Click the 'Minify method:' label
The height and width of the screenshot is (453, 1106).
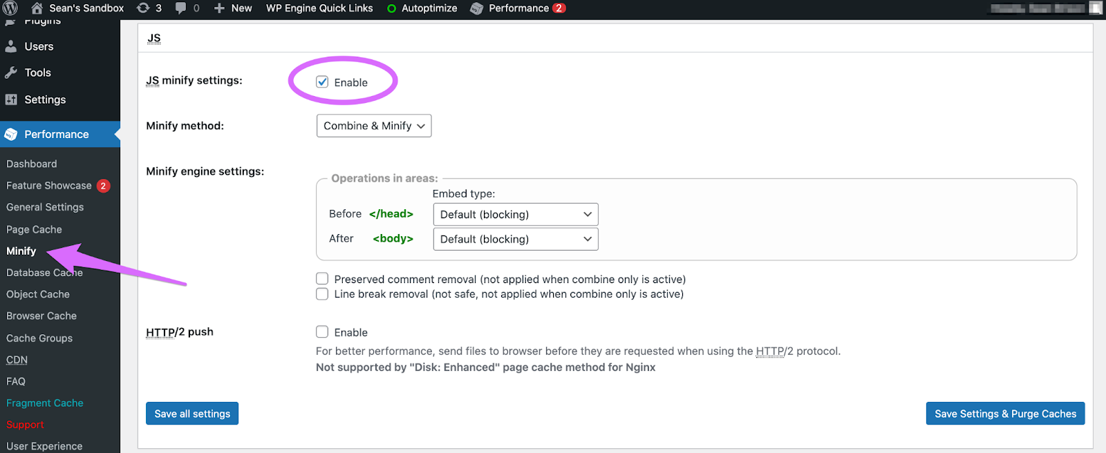[x=185, y=126]
